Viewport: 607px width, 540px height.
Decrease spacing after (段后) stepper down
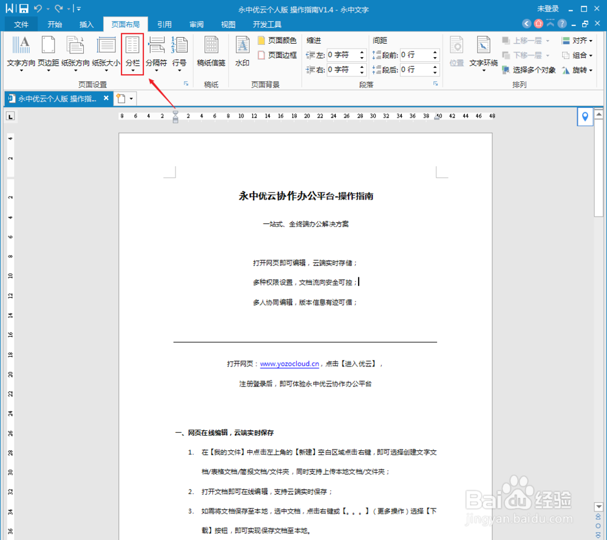435,73
